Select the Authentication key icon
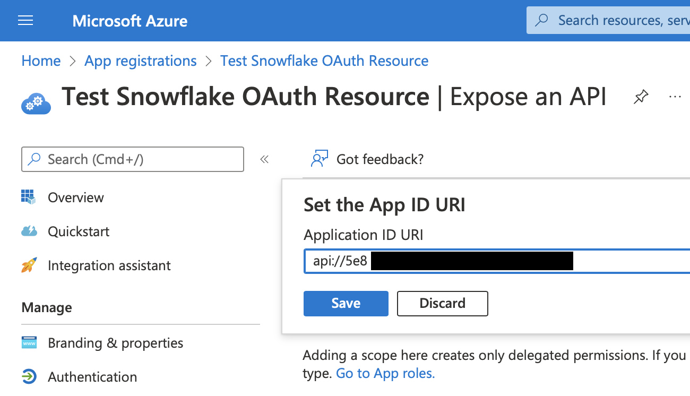 28,376
